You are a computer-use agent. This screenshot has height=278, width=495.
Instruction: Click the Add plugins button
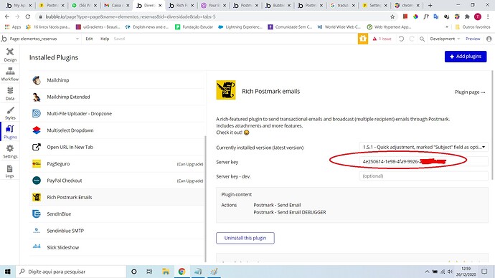[x=466, y=57]
